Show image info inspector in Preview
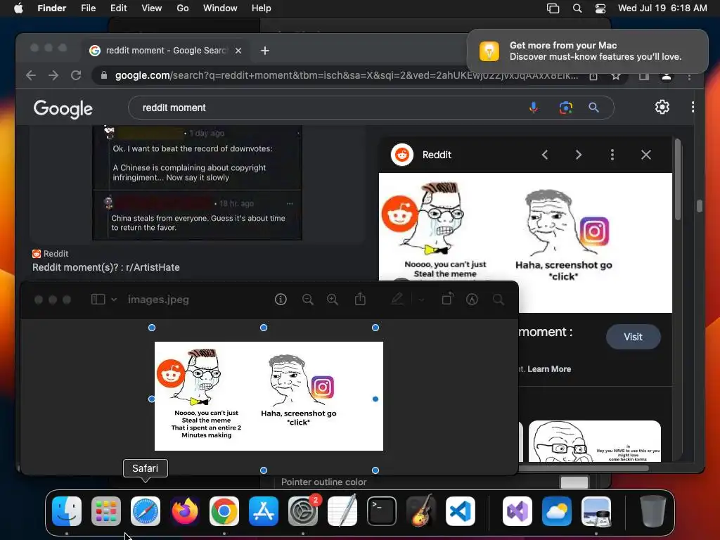The width and height of the screenshot is (720, 540). [281, 300]
